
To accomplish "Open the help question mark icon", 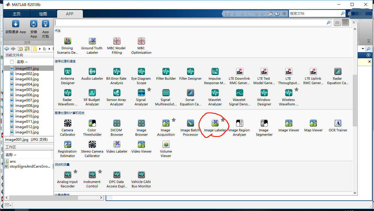I will (277, 14).
